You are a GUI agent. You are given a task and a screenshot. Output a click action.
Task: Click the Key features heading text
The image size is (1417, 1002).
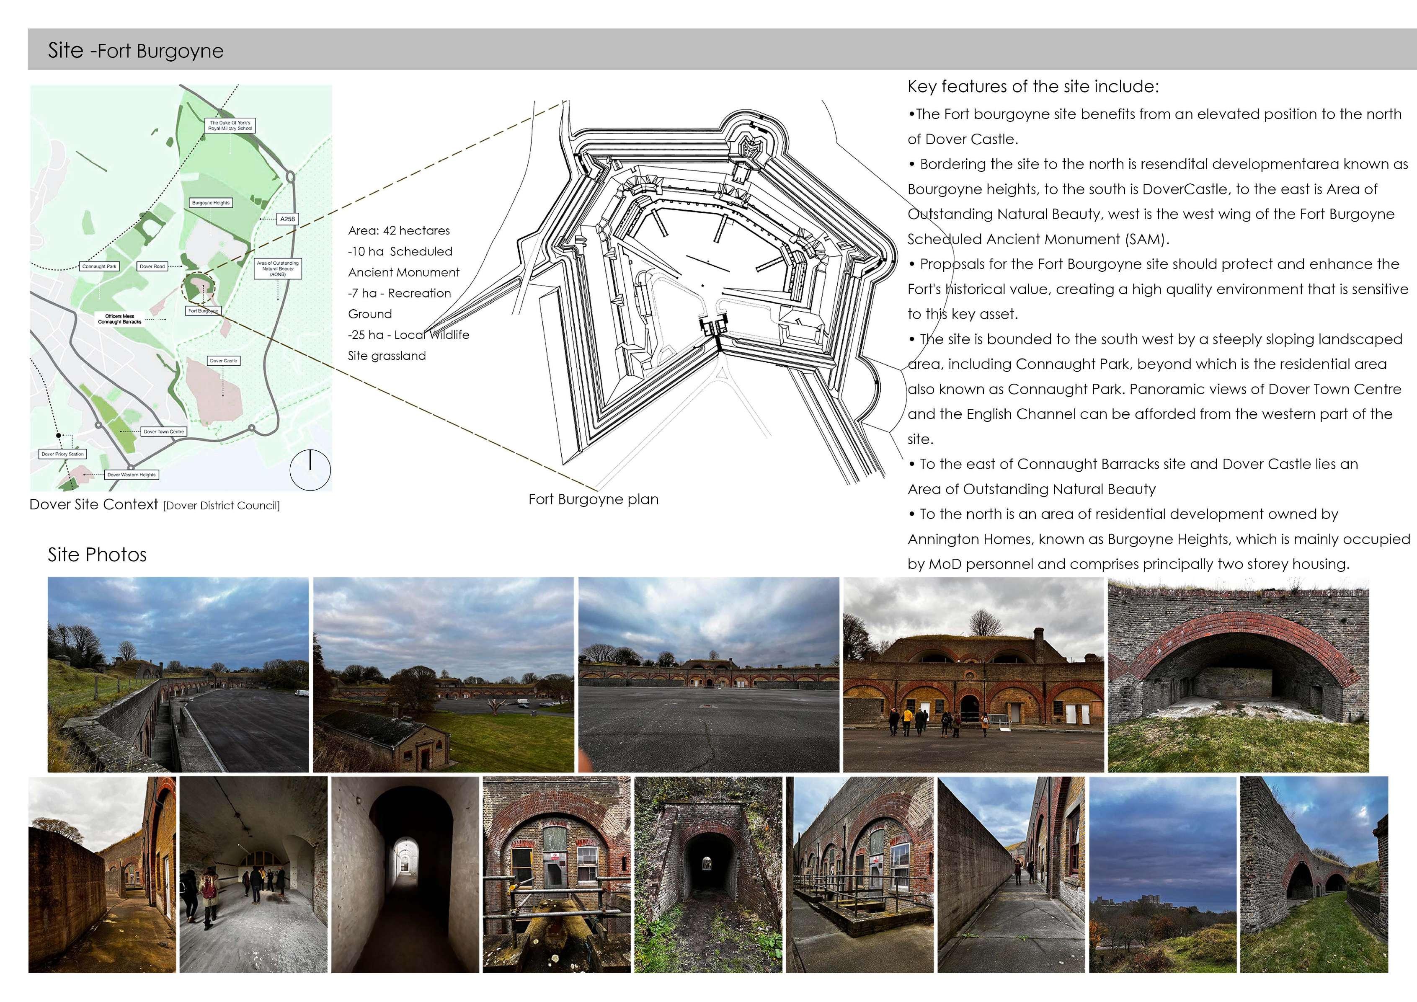[x=1032, y=86]
